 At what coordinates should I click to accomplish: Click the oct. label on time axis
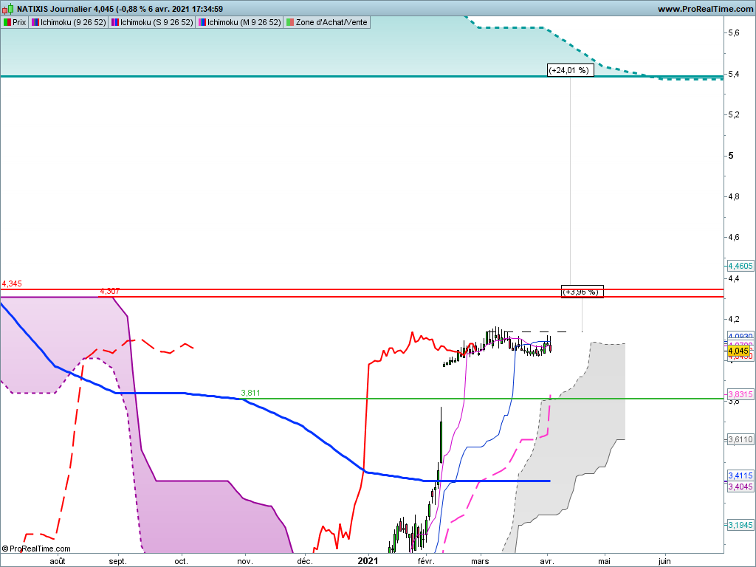[181, 561]
